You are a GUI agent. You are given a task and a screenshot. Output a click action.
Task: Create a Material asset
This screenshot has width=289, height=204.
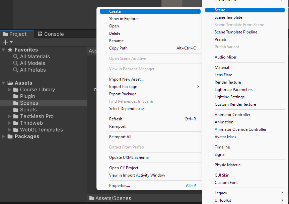click(x=245, y=67)
